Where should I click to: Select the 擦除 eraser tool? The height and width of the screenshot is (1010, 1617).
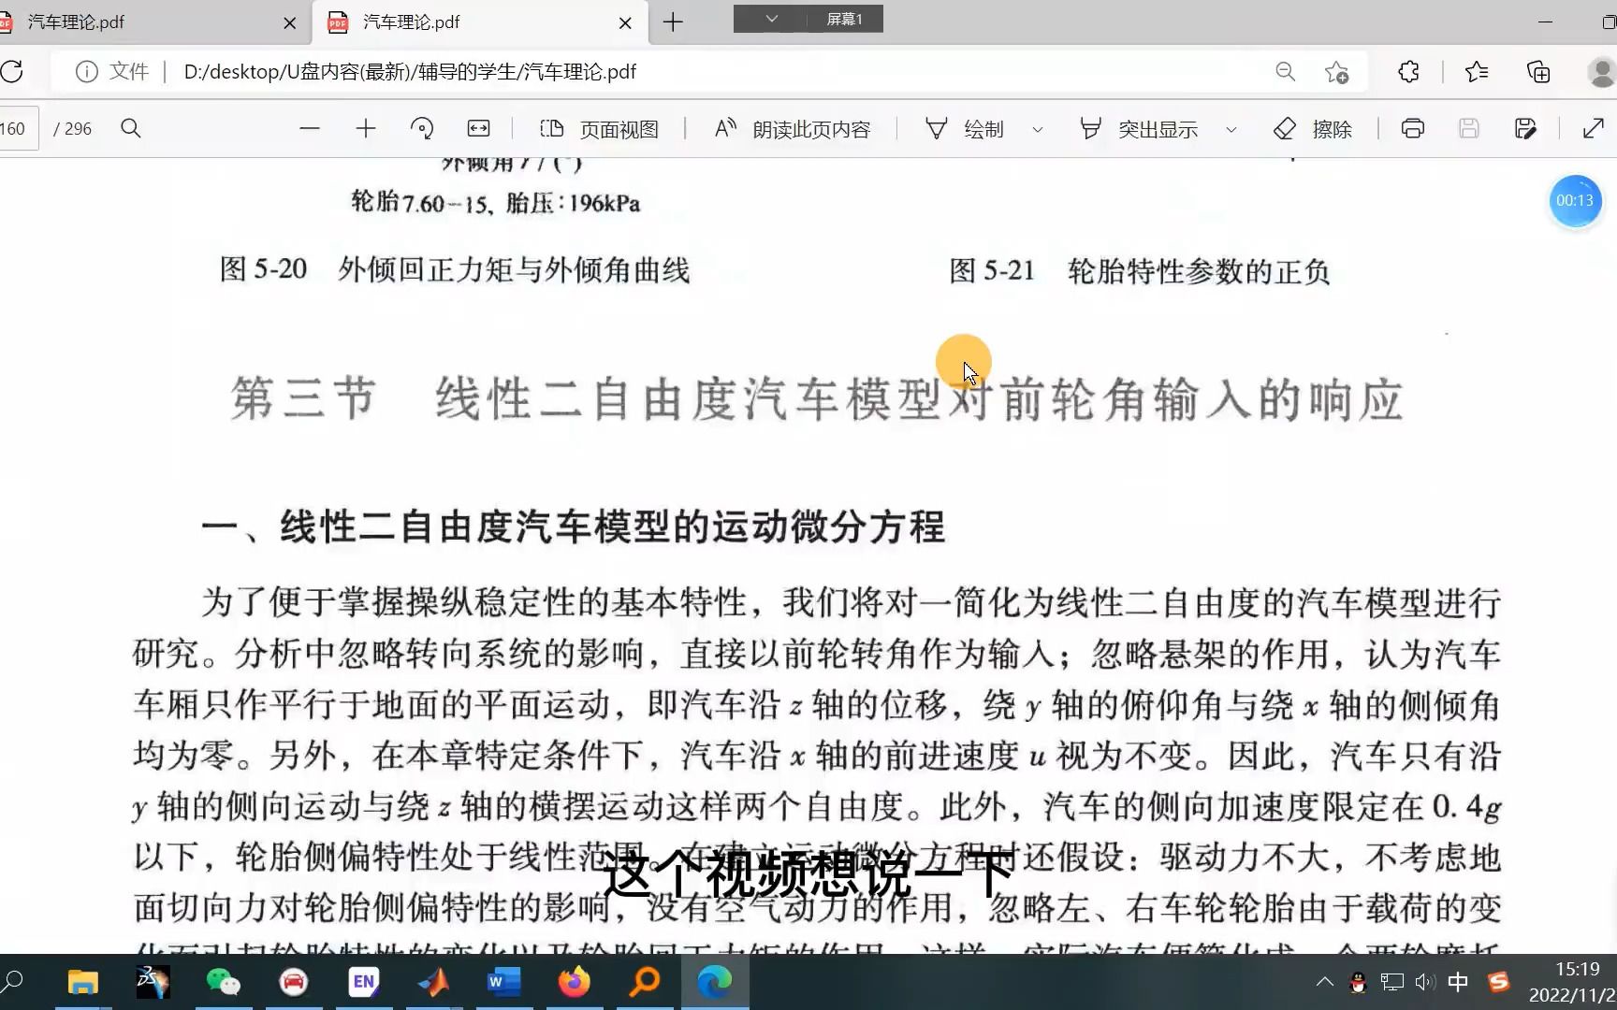(1314, 128)
